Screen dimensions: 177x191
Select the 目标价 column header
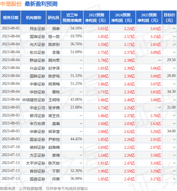click(169, 18)
